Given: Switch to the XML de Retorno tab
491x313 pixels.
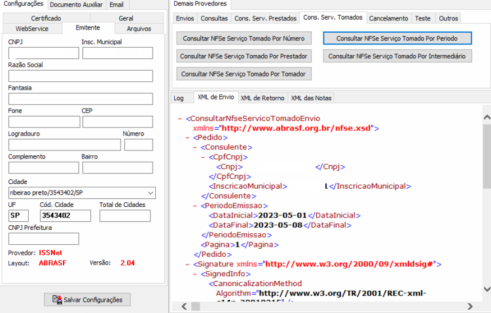Looking at the screenshot, I should point(263,98).
